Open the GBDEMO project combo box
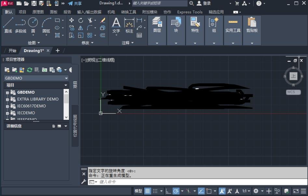Screen dimensions: 308x196 tap(36, 78)
